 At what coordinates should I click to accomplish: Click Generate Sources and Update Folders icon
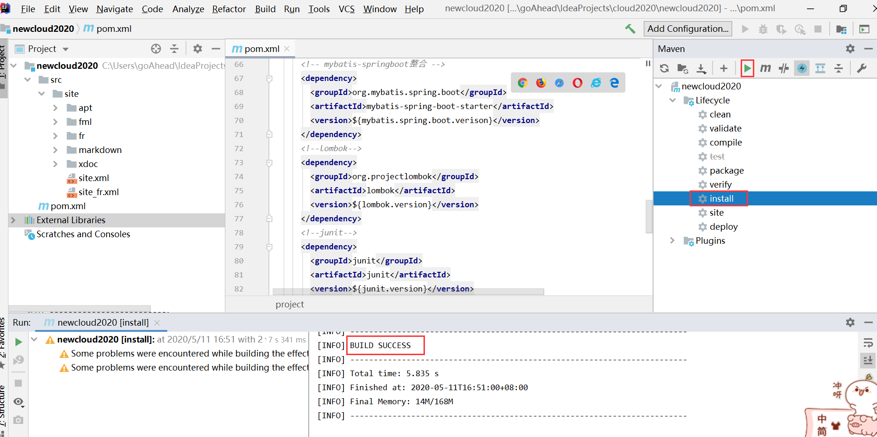tap(683, 68)
